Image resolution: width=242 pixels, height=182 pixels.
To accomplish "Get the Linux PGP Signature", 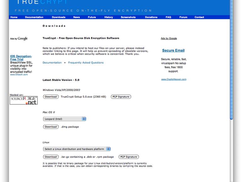I will click(x=129, y=157).
